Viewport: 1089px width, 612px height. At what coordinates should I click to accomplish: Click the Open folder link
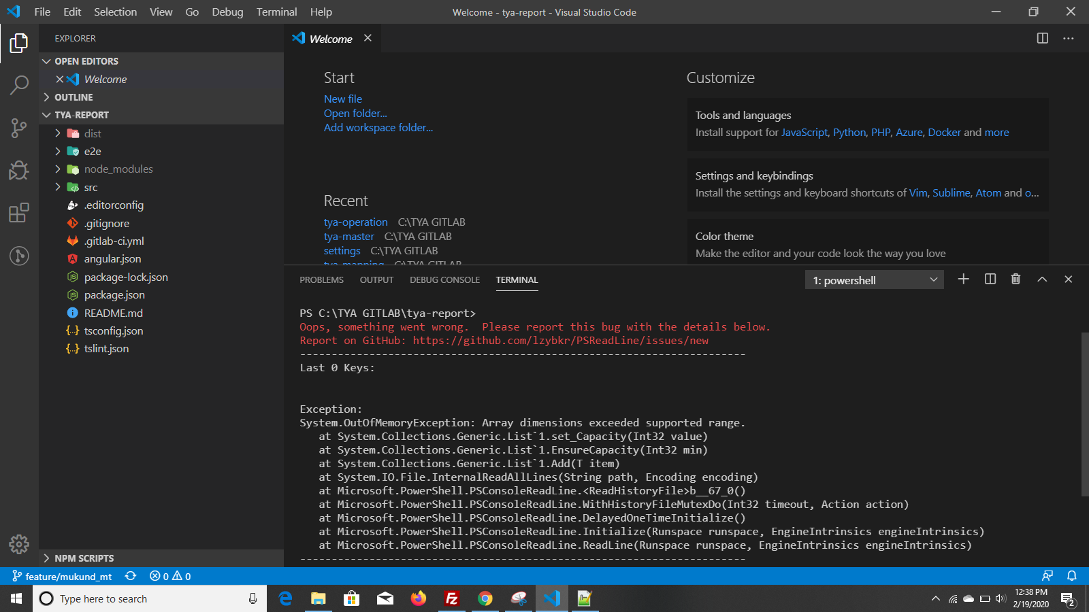355,113
